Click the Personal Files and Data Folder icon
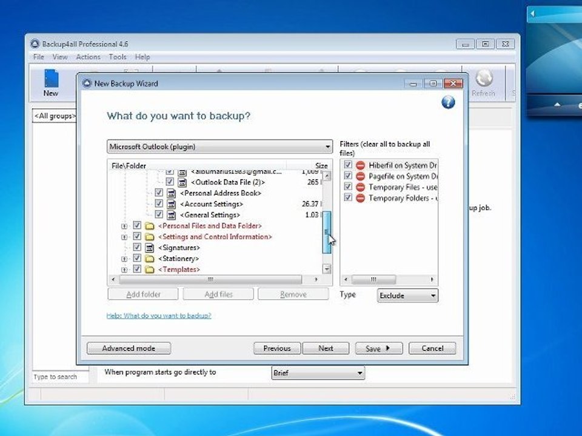 click(150, 226)
